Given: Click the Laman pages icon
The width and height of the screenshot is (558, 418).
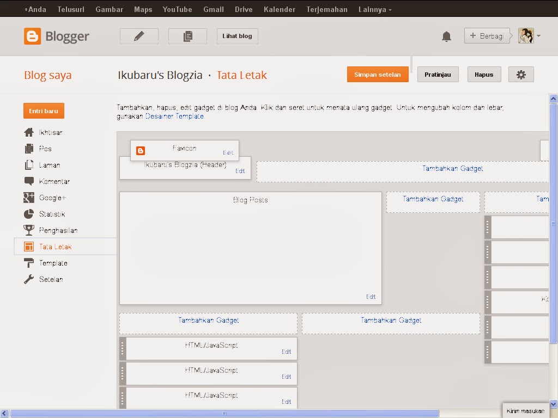Looking at the screenshot, I should [x=29, y=165].
